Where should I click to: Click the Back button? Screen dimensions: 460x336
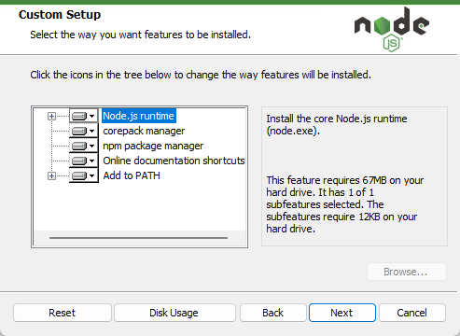click(x=273, y=313)
